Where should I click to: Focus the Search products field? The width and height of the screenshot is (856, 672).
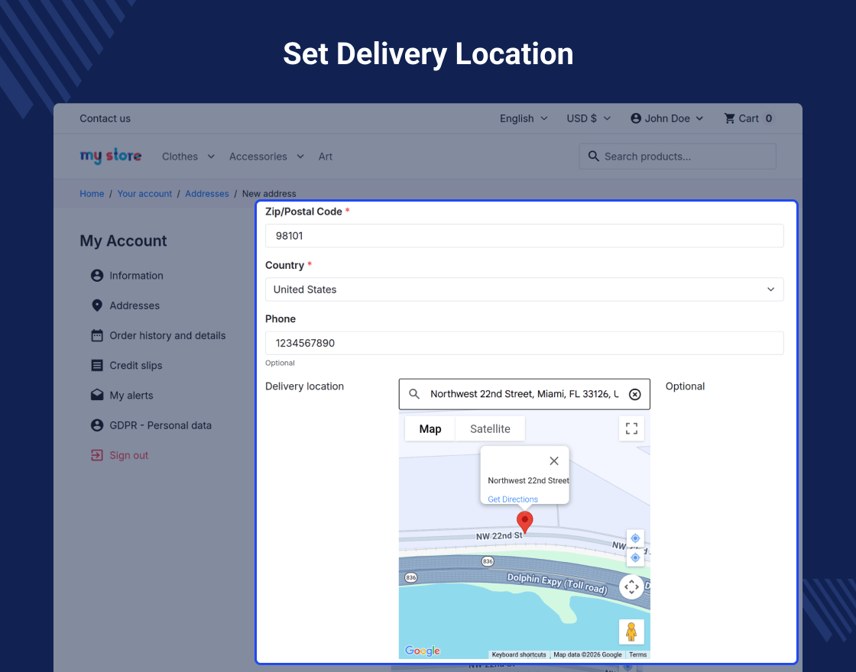(677, 157)
